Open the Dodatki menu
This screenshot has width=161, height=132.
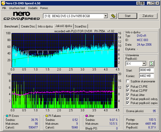click(33, 8)
